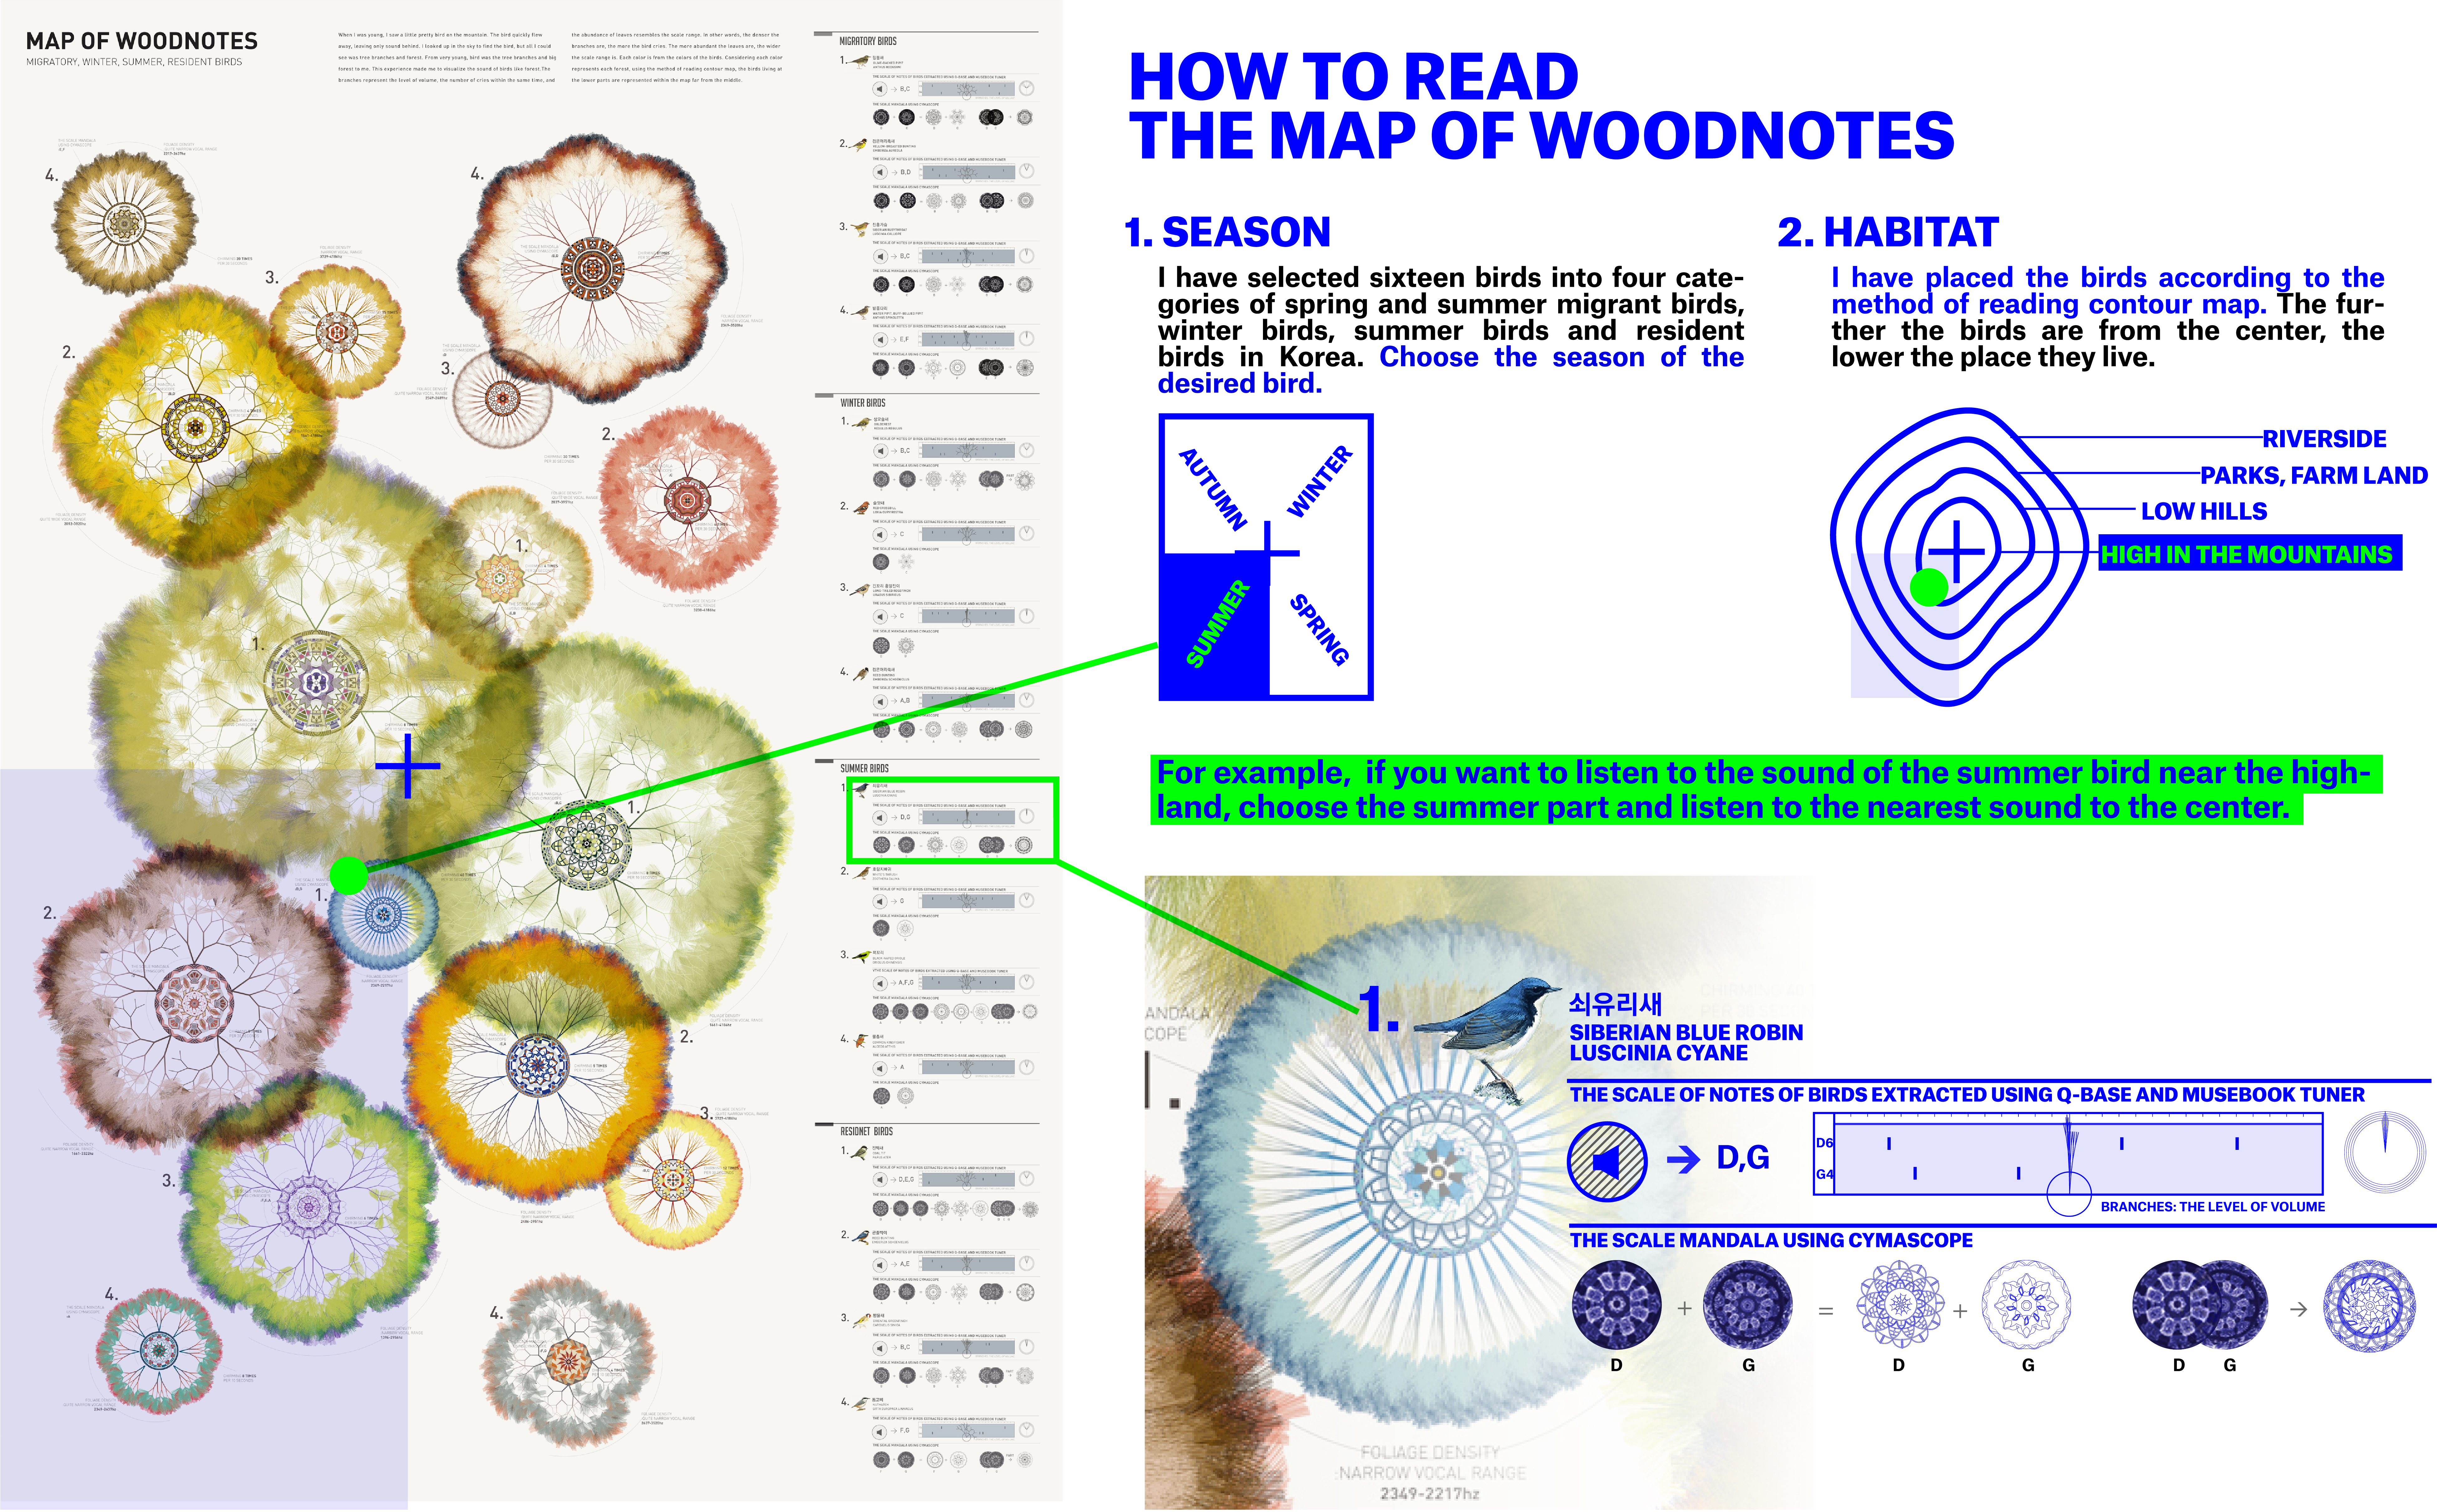Click the MAP OF WOODNOTES title

click(142, 41)
